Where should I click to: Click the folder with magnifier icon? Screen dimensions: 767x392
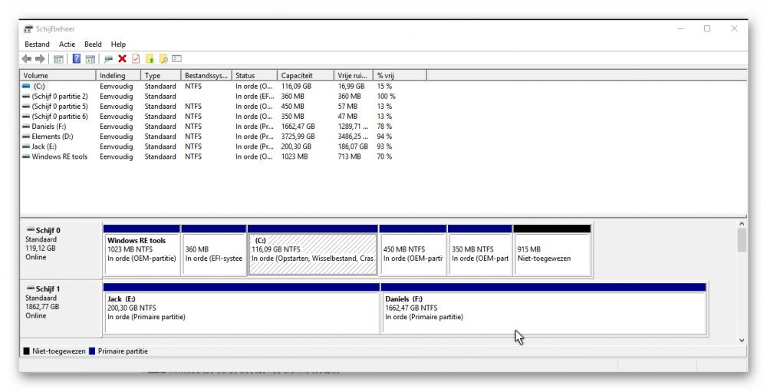click(163, 59)
